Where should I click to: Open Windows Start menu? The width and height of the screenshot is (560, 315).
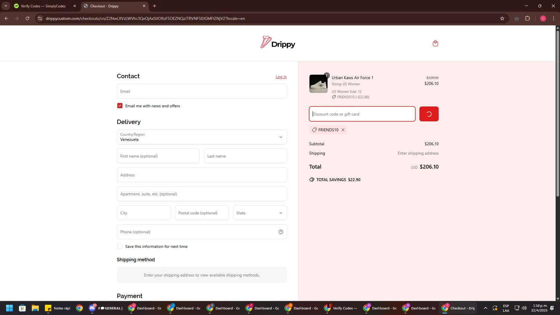pyautogui.click(x=9, y=308)
